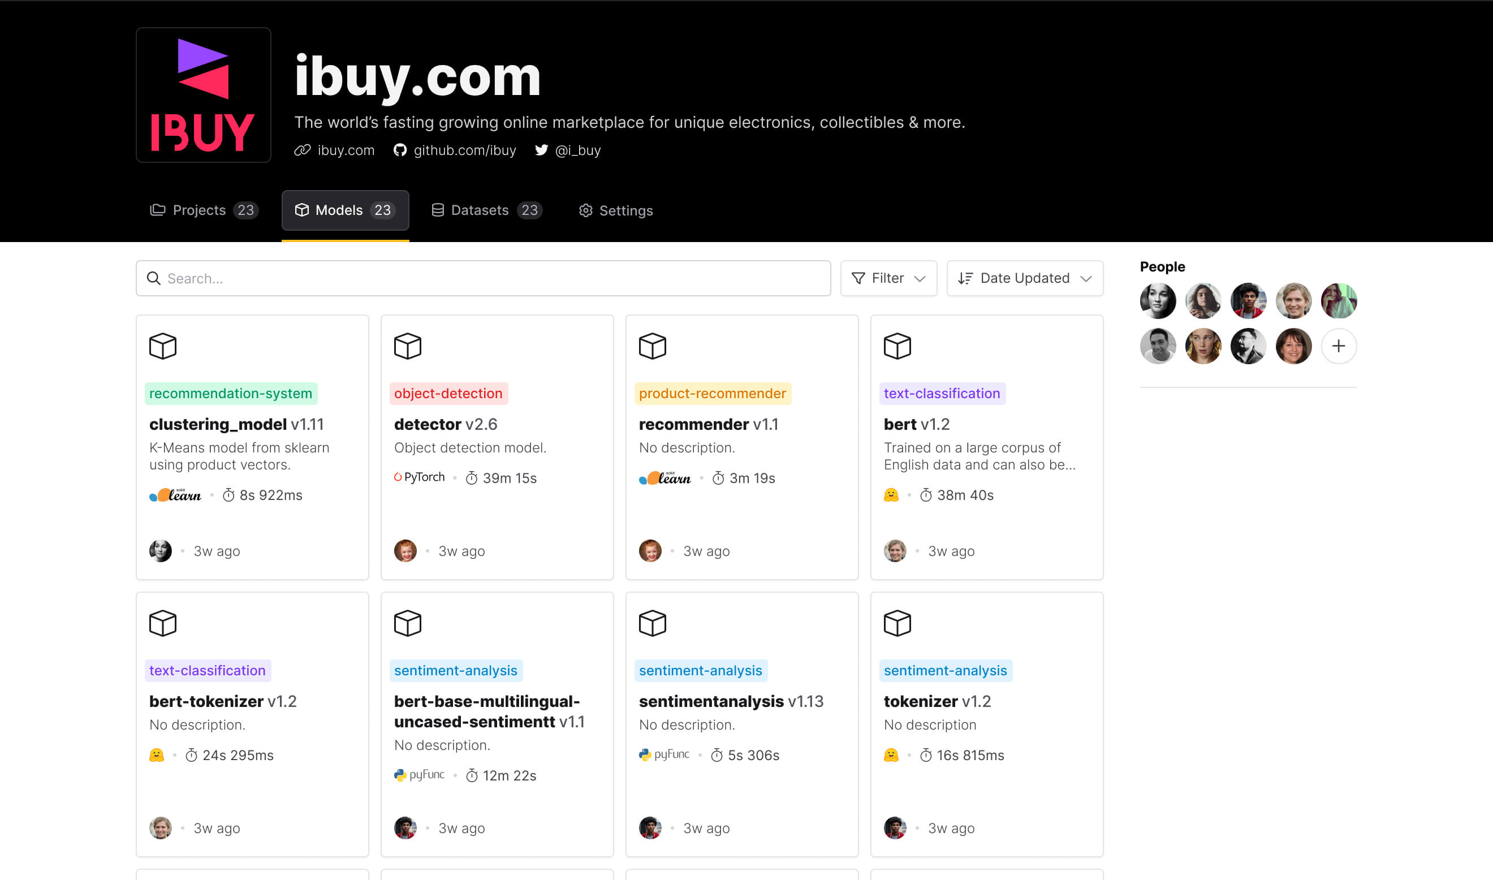Click the cube icon on detector card
1493x880 pixels.
click(408, 346)
